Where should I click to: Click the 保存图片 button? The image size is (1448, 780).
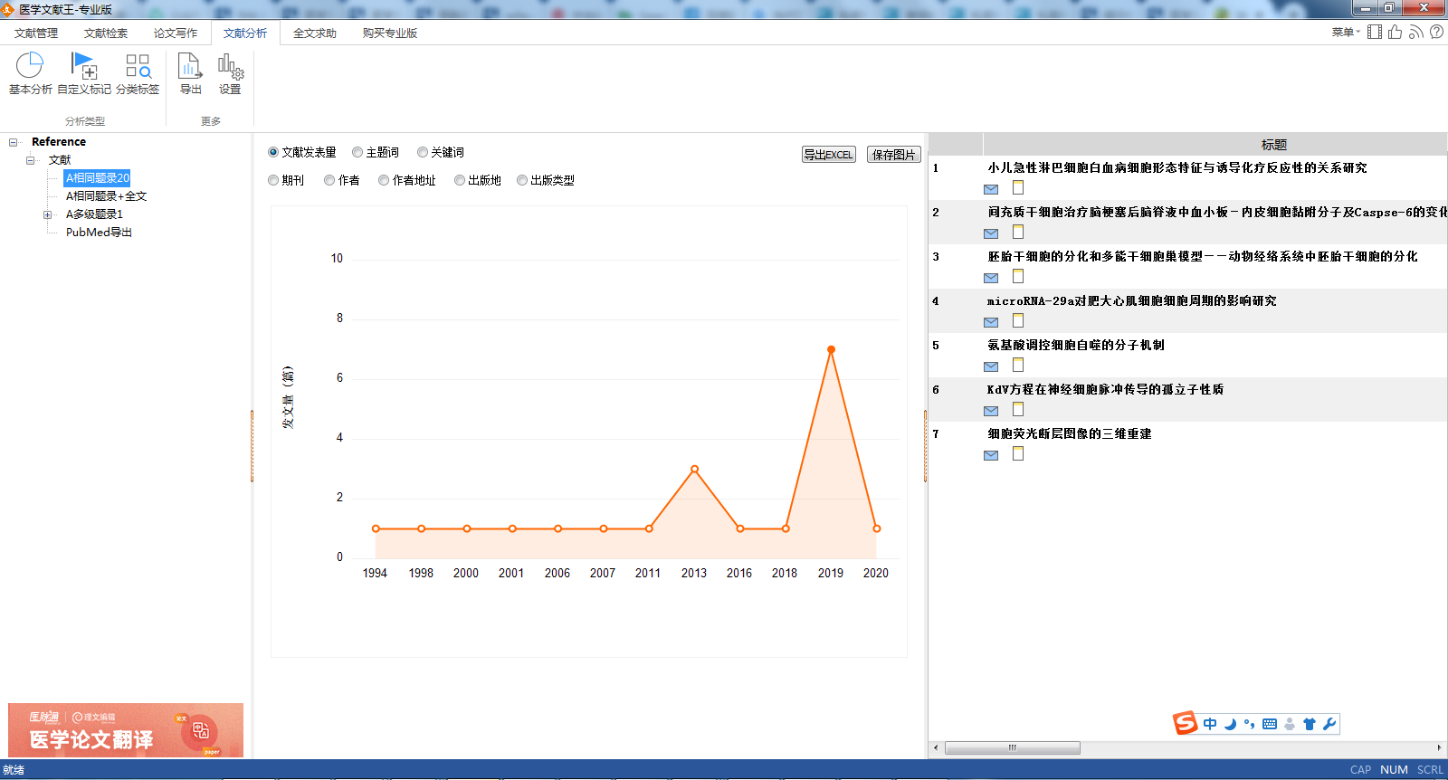pos(893,155)
